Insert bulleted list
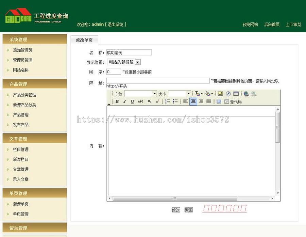 pos(175,101)
